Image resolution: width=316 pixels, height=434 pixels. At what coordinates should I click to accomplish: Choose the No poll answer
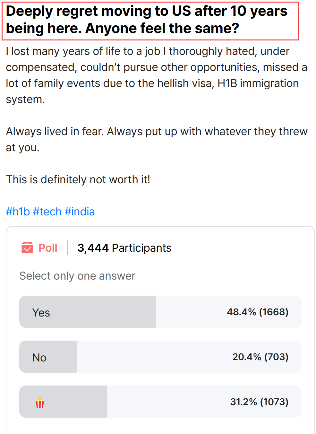[160, 357]
